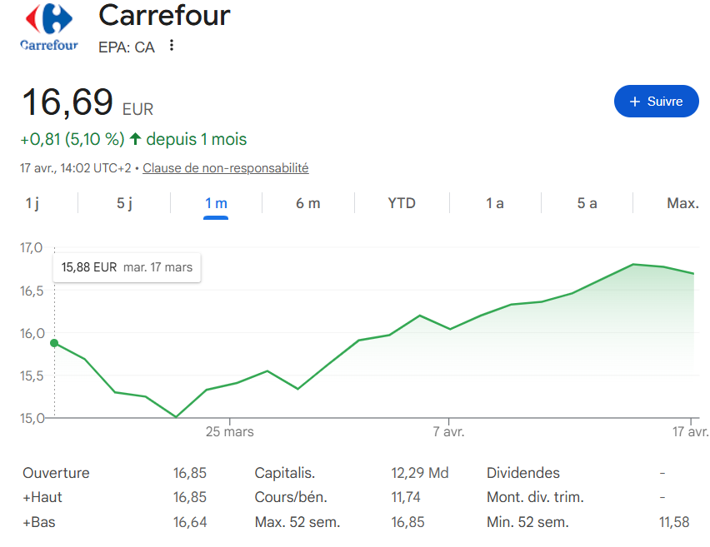Image resolution: width=710 pixels, height=547 pixels.
Task: Open the three-dot options menu
Action: point(172,46)
